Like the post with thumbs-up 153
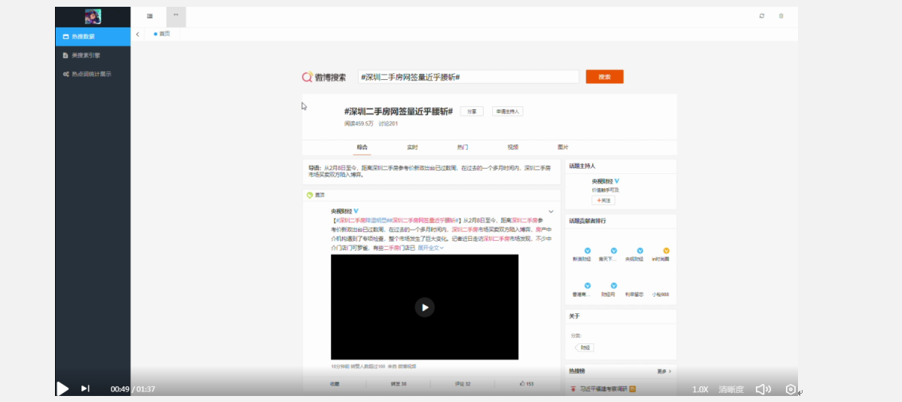 (527, 384)
